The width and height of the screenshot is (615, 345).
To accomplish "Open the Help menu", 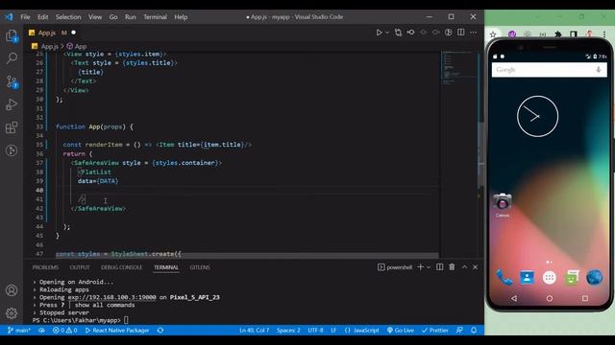I will click(x=181, y=17).
